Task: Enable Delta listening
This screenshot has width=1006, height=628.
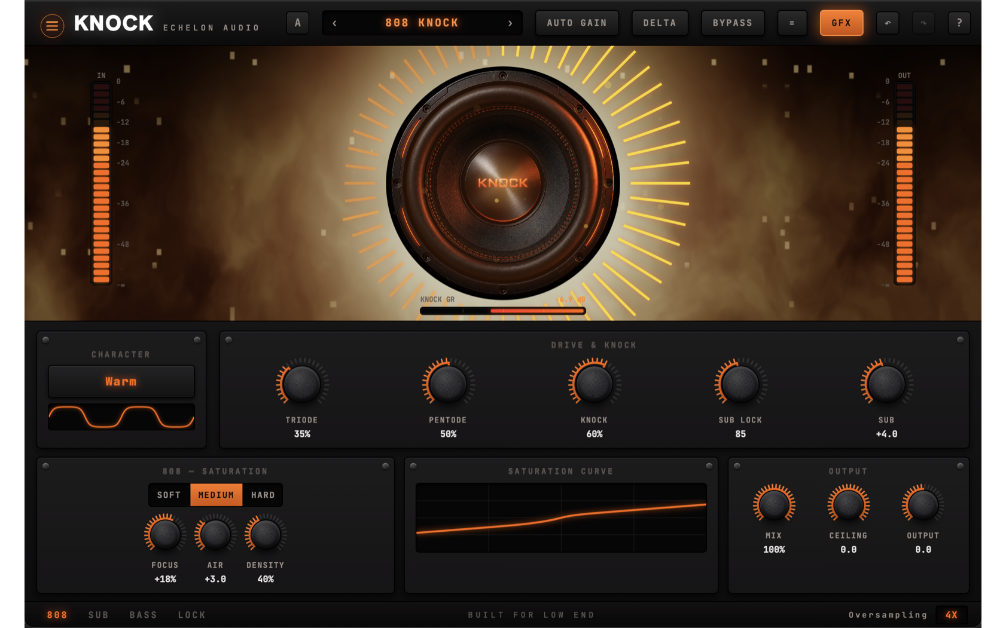Action: (660, 23)
